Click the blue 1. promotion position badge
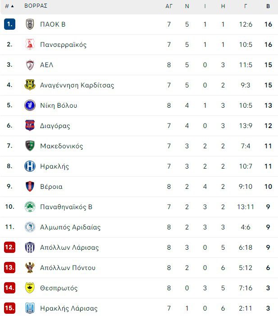This screenshot has height=316, width=278. (9, 24)
